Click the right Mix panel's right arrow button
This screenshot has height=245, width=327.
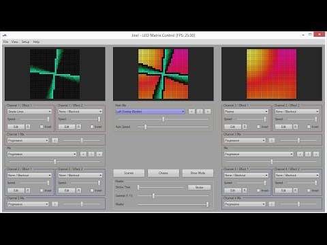[316, 154]
